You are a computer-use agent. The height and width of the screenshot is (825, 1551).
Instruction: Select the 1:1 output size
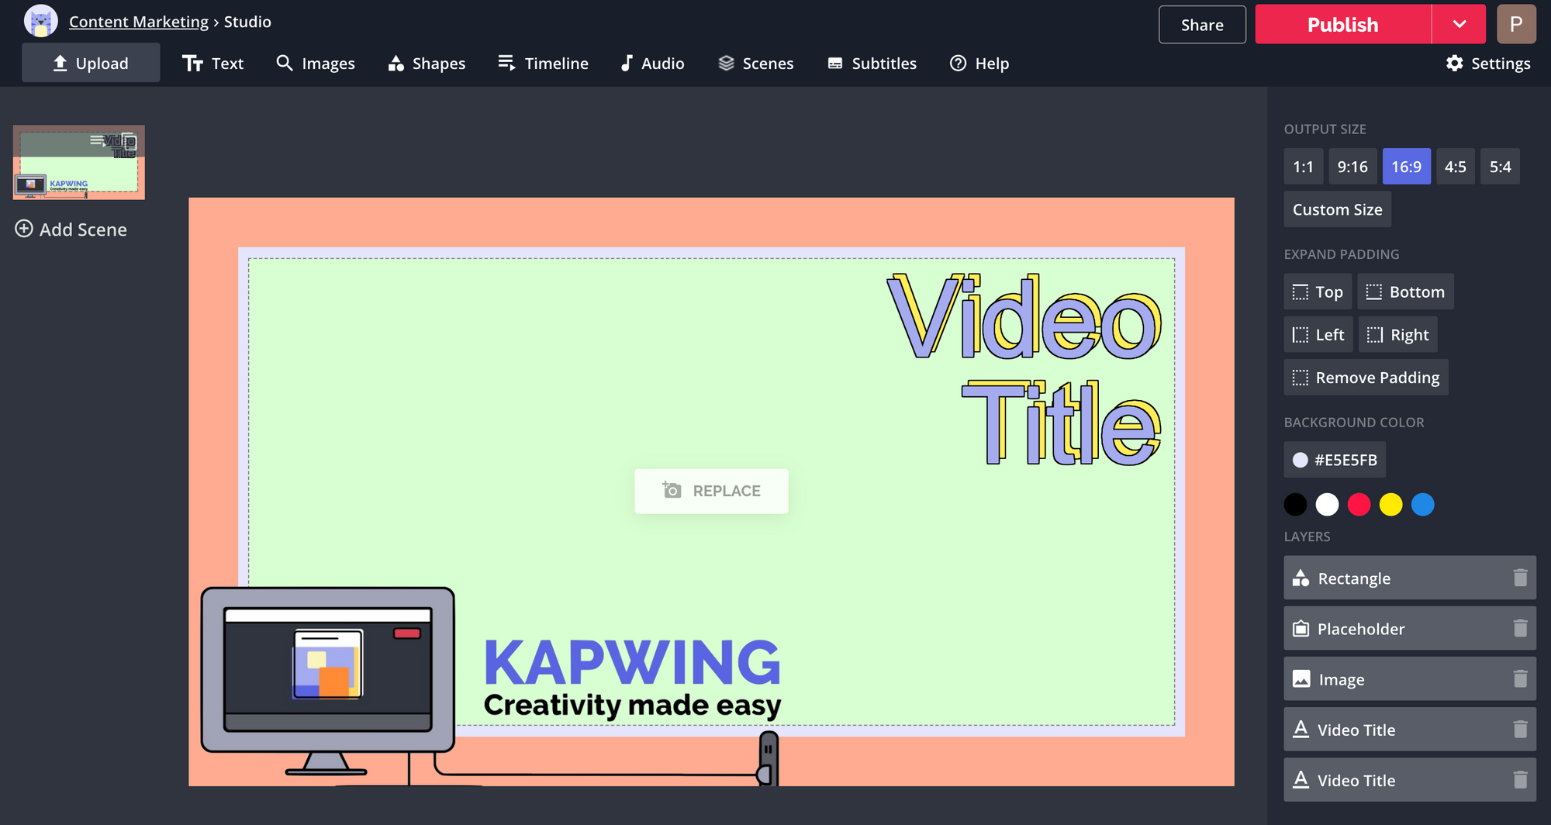click(x=1303, y=167)
